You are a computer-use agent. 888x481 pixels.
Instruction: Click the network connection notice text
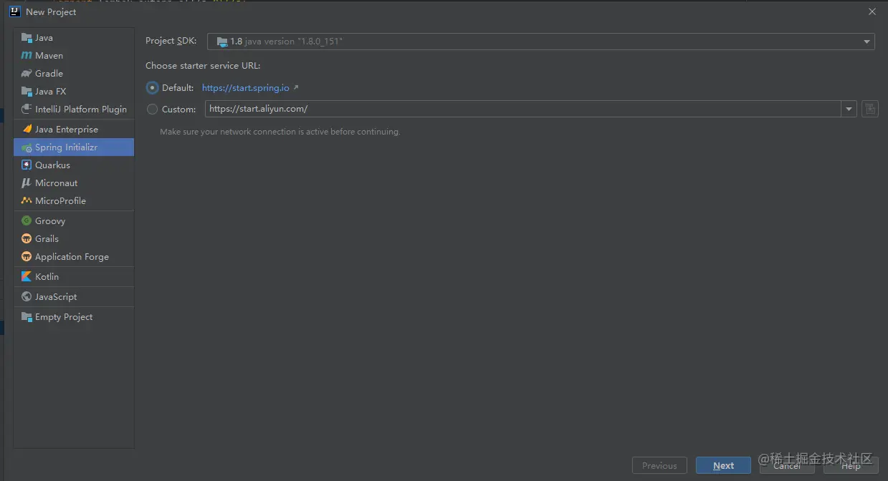point(280,132)
